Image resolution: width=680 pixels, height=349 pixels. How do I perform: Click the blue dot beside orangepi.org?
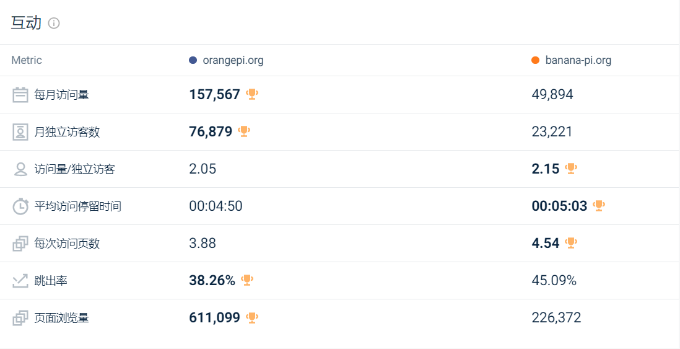click(193, 60)
